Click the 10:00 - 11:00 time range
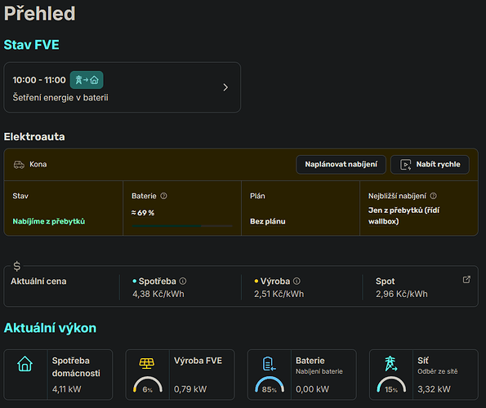The height and width of the screenshot is (408, 486). click(39, 80)
